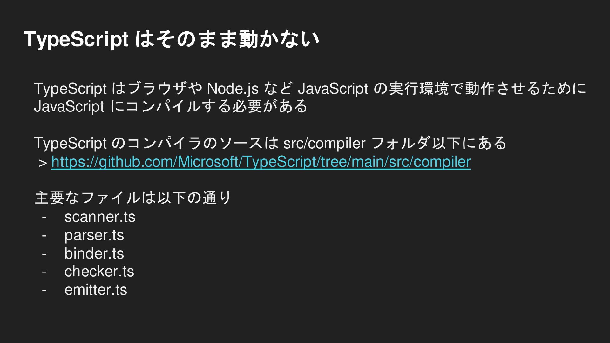Click the slide title about TypeScript
610x343 pixels.
(x=172, y=39)
